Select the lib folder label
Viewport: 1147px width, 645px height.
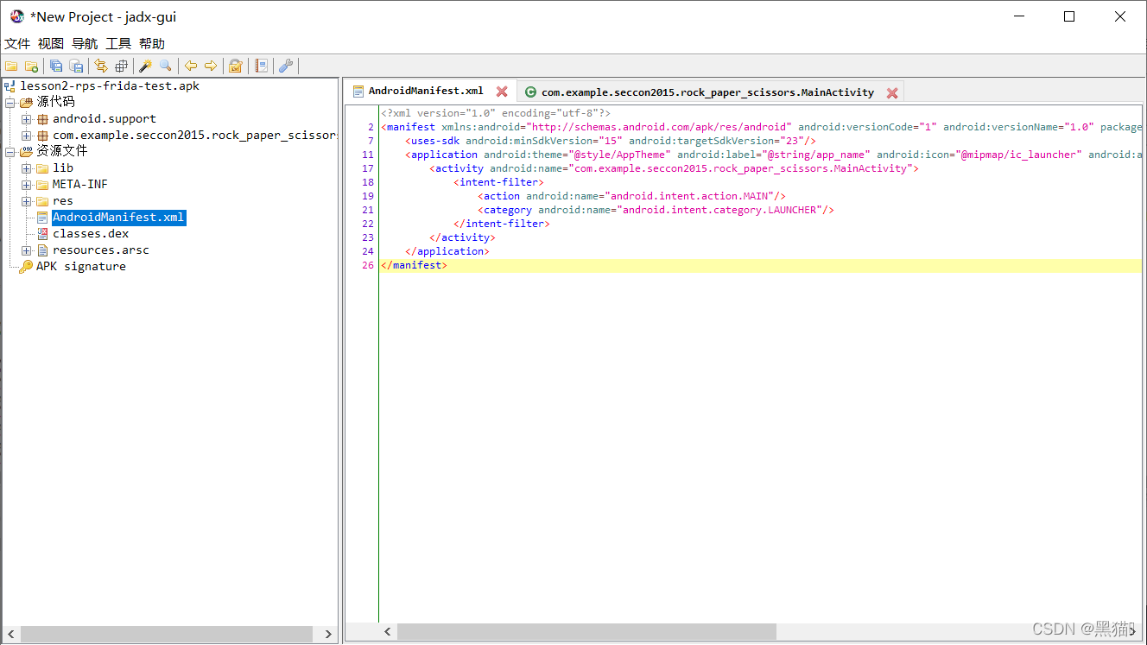click(x=63, y=168)
